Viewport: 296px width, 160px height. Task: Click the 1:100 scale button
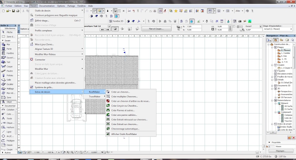coord(37,152)
